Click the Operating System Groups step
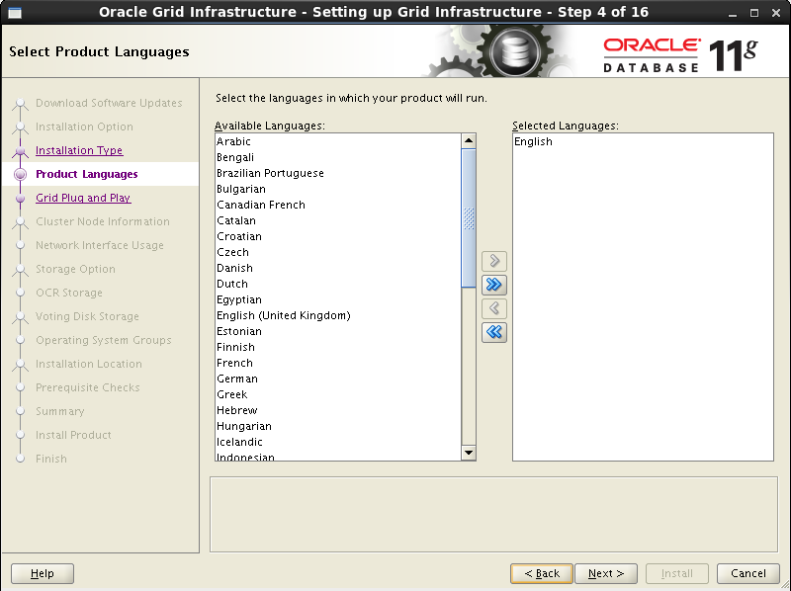The width and height of the screenshot is (791, 591). tap(104, 340)
